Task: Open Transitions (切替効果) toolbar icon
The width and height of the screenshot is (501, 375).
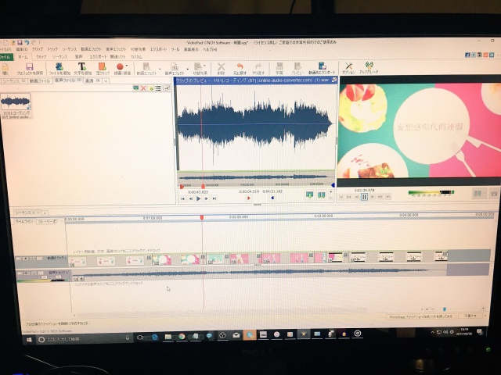Action: [x=198, y=66]
